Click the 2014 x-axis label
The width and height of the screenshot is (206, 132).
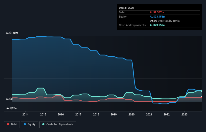[x=25, y=114]
